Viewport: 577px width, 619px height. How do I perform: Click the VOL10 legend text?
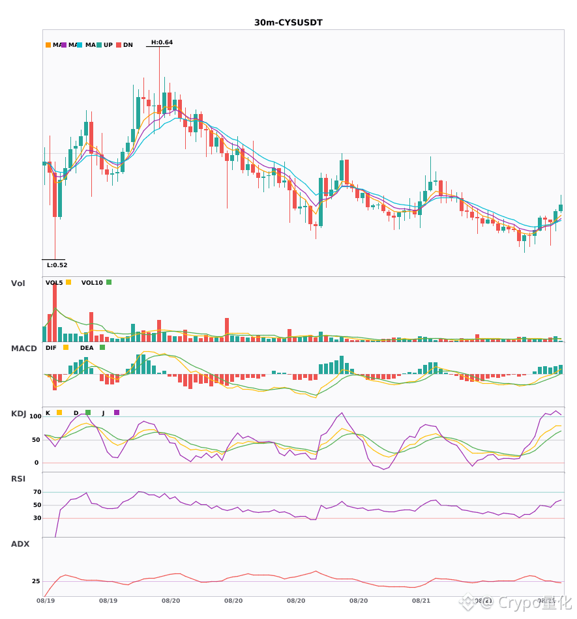92,283
